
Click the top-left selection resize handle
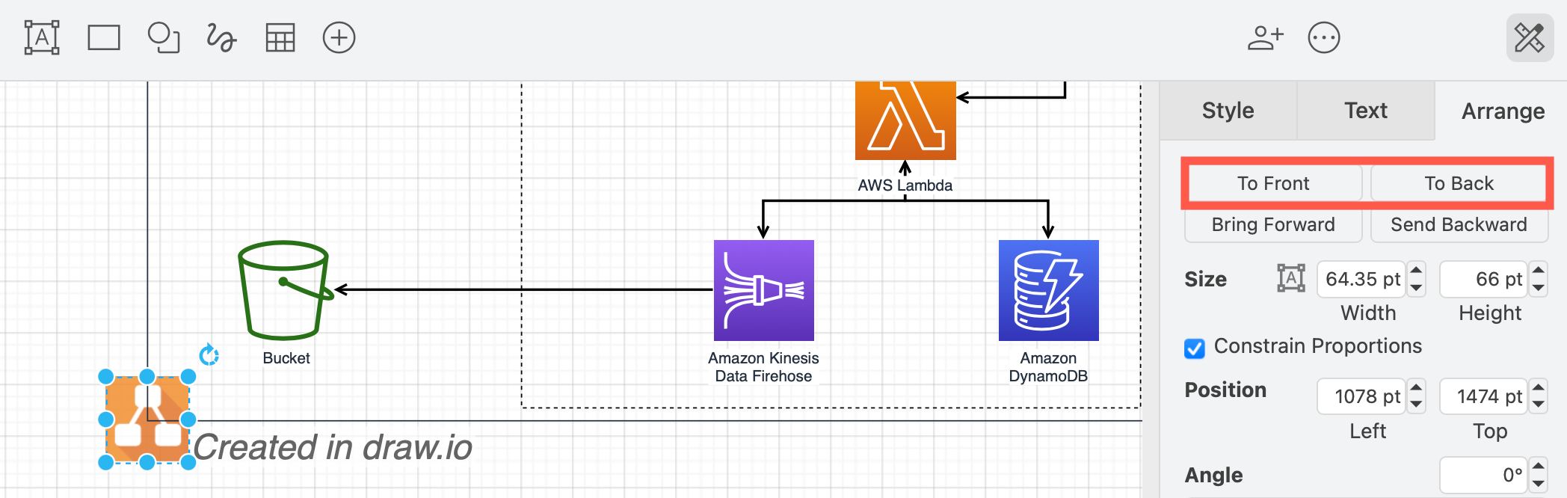[x=106, y=377]
